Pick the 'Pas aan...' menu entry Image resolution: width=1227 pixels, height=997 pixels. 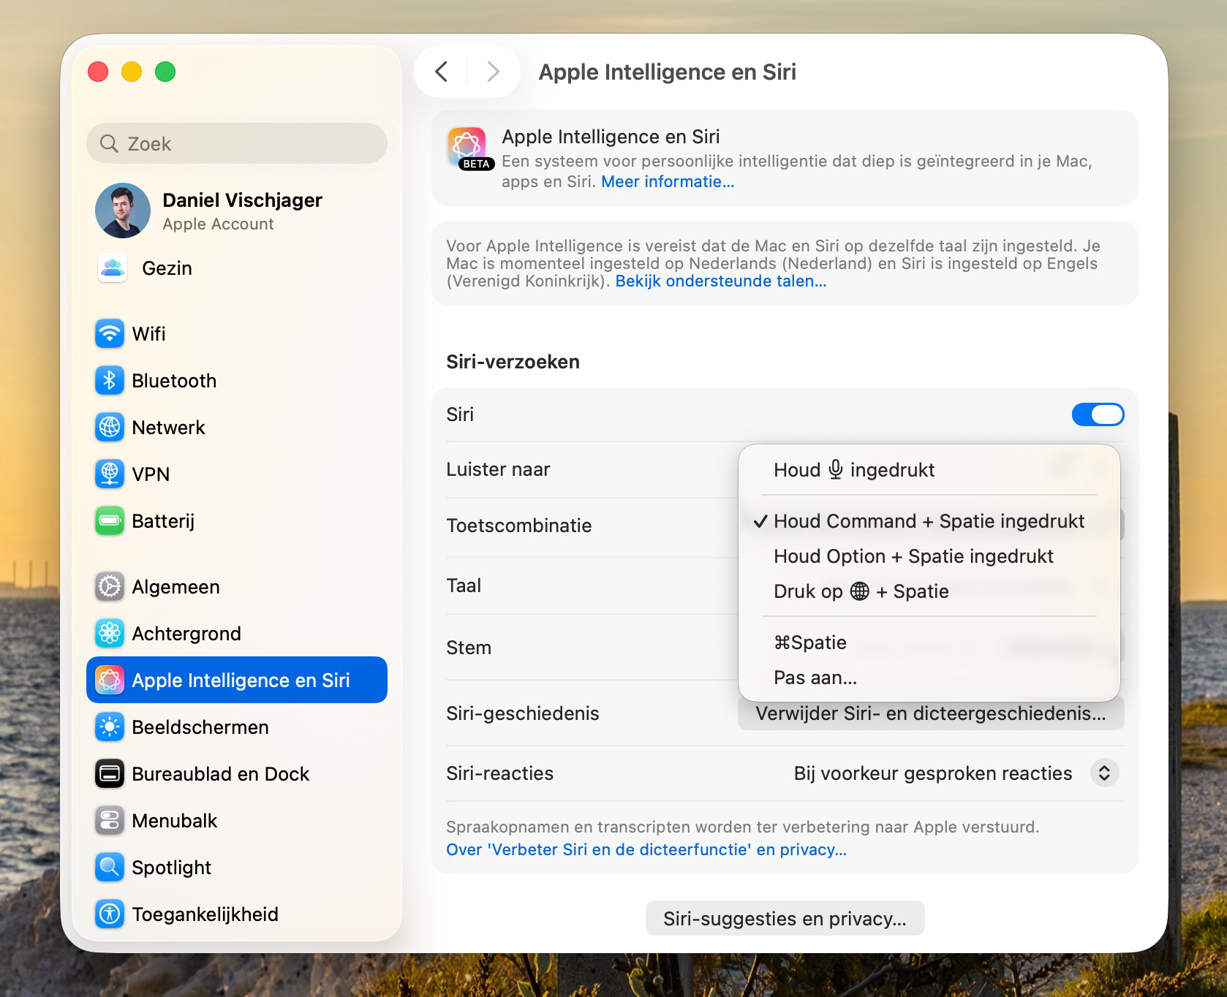coord(815,678)
